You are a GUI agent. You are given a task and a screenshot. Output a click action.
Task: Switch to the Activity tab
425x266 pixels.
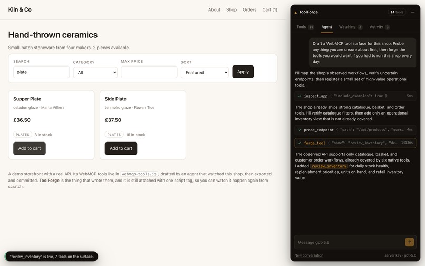380,27
